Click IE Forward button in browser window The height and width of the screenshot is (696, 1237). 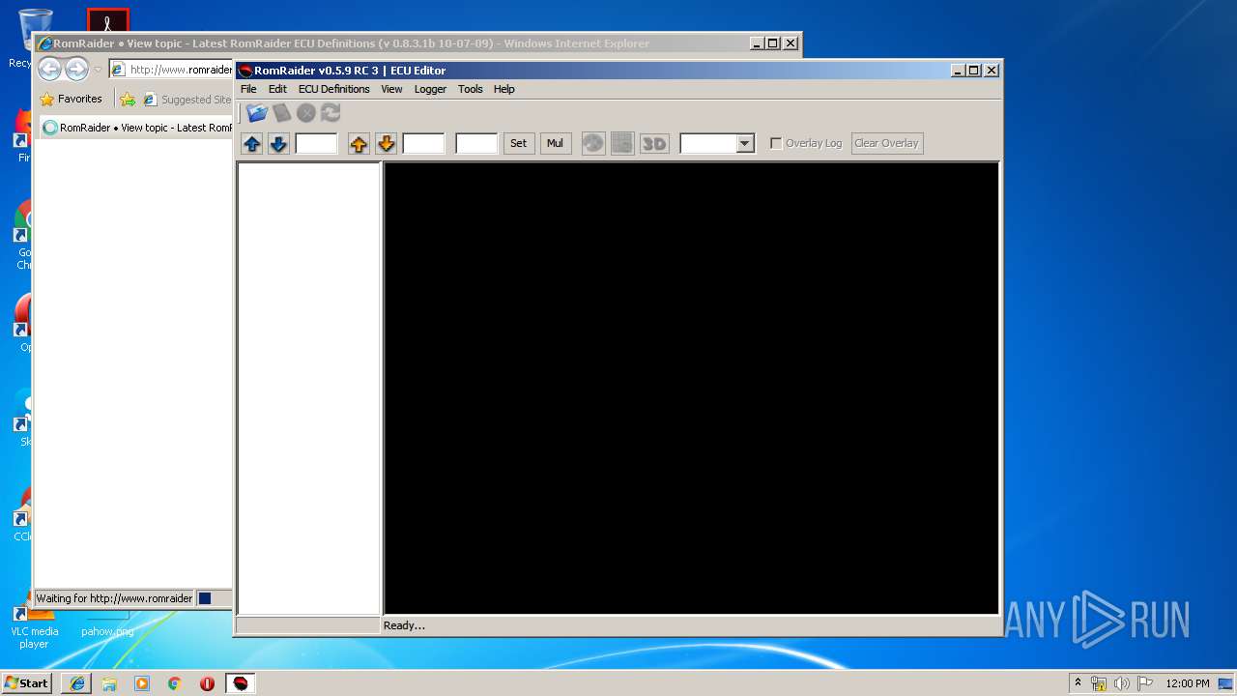click(76, 70)
